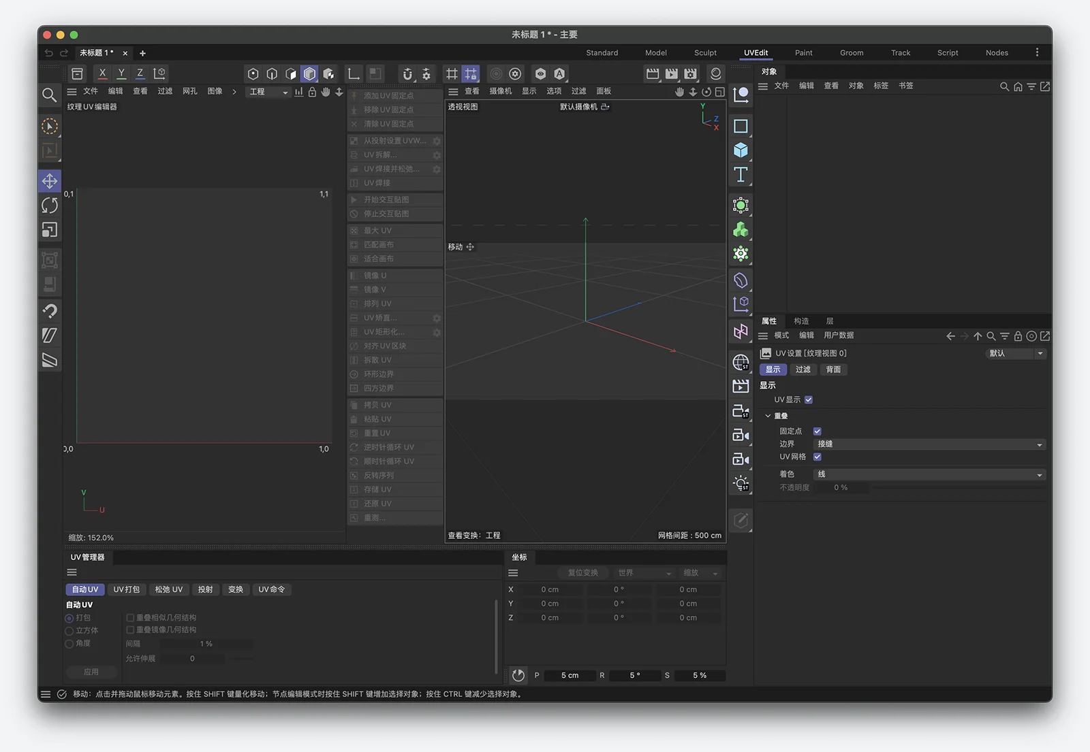Toggle UV 显示 checkbox
The height and width of the screenshot is (752, 1090).
(x=809, y=400)
